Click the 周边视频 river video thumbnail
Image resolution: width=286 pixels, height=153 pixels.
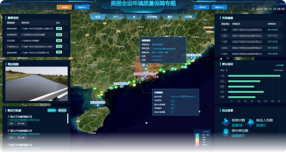(37, 84)
